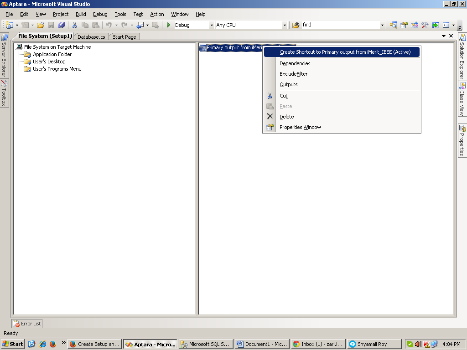Open the View menu

(x=41, y=14)
